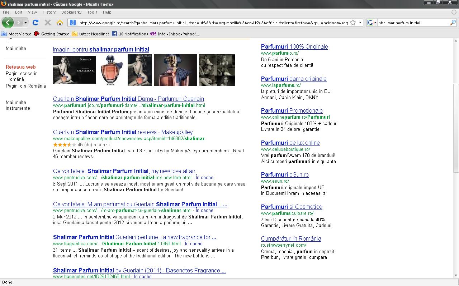This screenshot has width=459, height=286.
Task: Open the collage of black-and-white photos thumbnail
Action: tap(217, 70)
